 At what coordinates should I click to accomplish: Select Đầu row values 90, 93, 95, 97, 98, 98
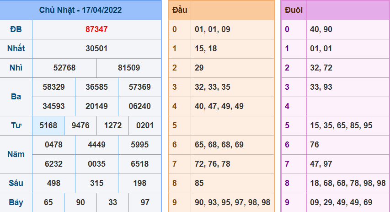tap(233, 202)
